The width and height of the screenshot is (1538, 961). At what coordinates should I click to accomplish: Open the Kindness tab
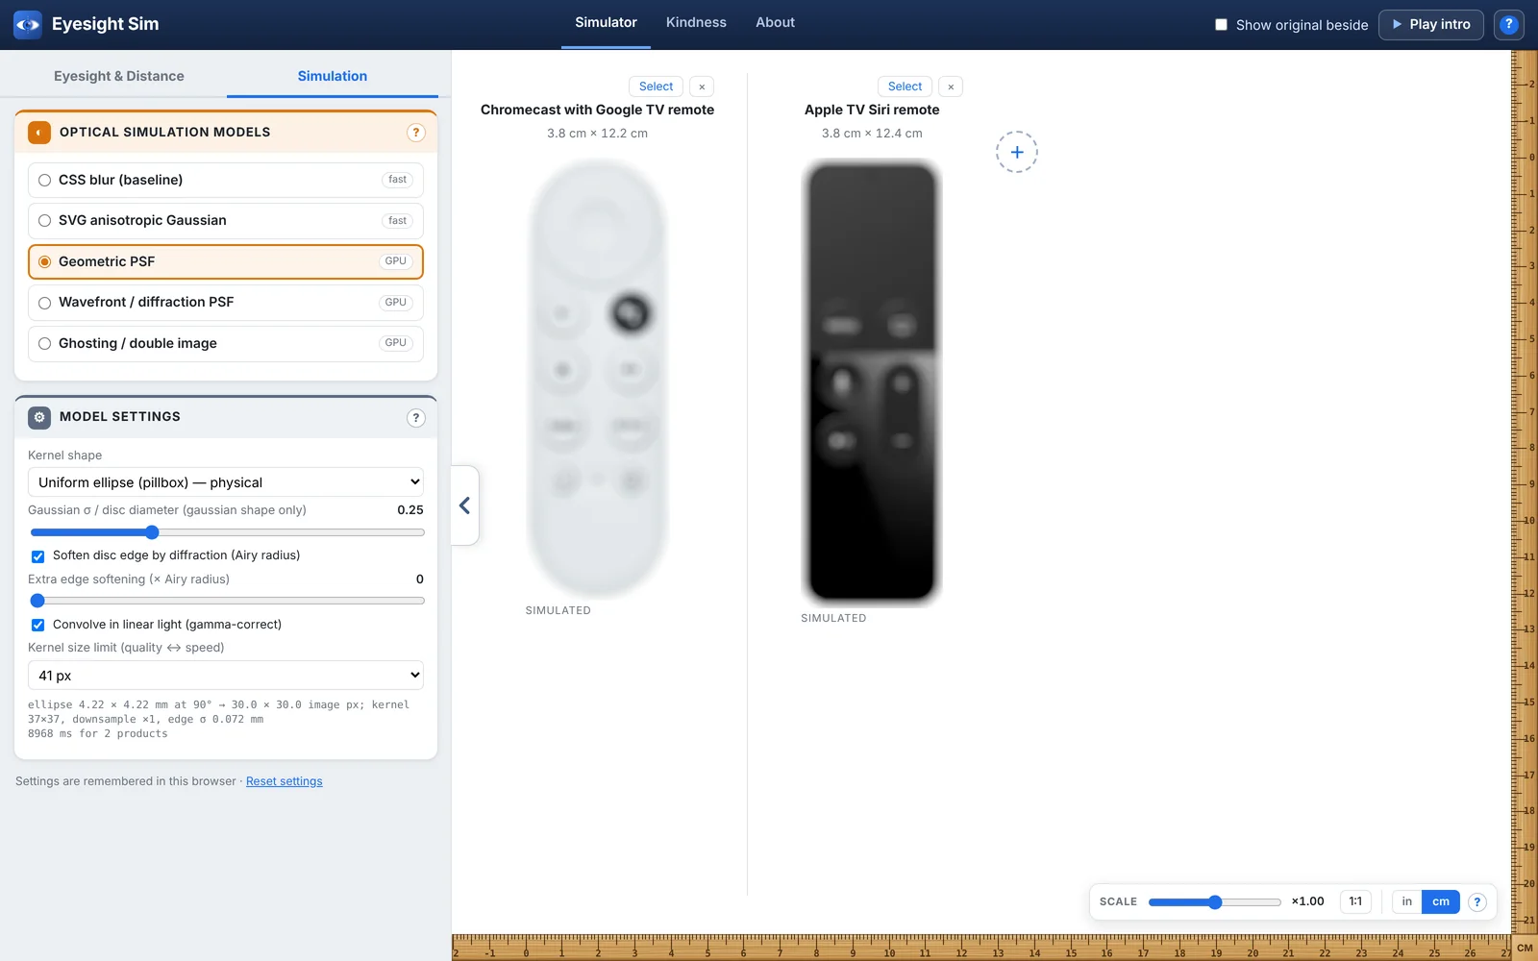696,23
